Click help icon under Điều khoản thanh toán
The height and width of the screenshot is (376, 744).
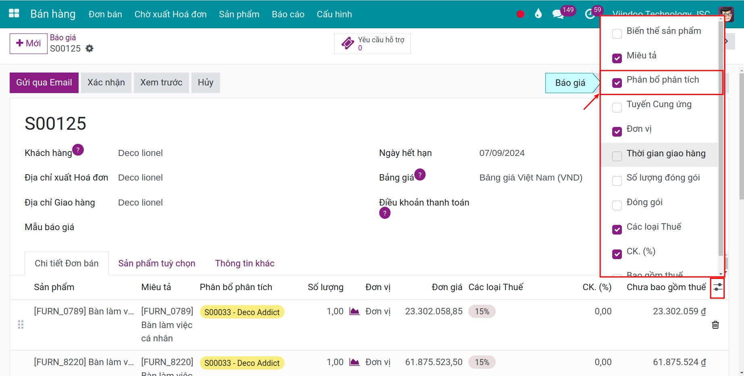click(385, 213)
